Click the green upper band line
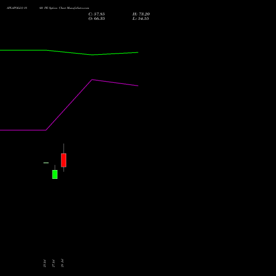The width and height of the screenshot is (276, 276). click(69, 52)
